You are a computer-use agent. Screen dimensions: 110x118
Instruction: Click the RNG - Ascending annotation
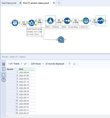click(71, 27)
